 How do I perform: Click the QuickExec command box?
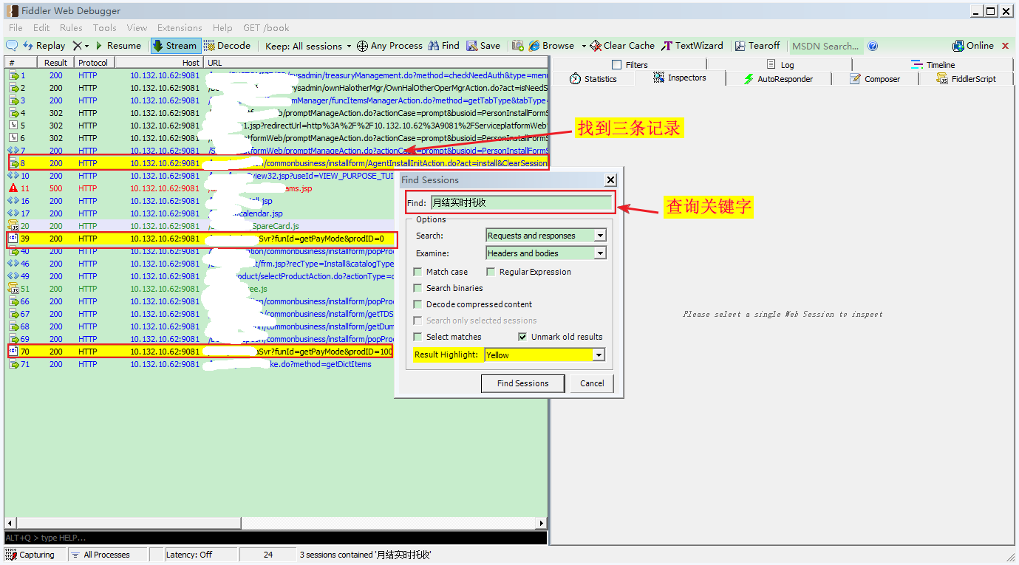pos(276,538)
